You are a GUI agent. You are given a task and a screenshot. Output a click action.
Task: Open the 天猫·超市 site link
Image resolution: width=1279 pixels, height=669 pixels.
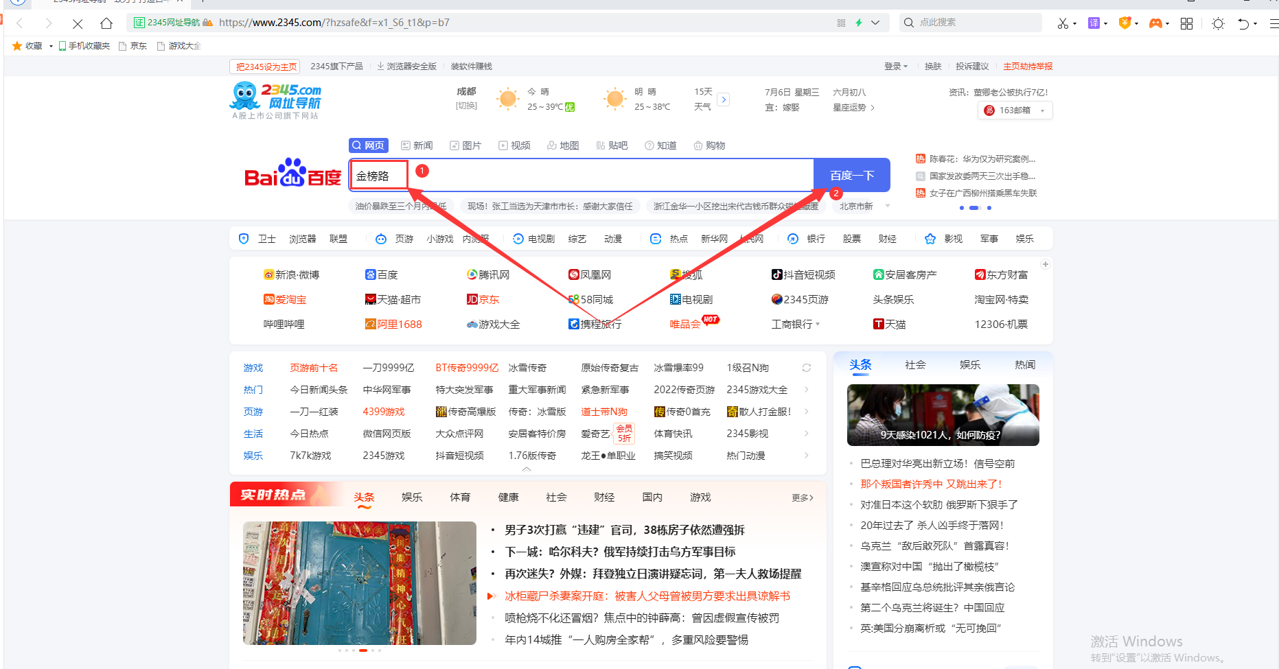393,299
